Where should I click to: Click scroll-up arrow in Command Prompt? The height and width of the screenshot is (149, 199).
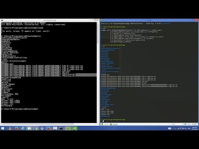(97, 23)
